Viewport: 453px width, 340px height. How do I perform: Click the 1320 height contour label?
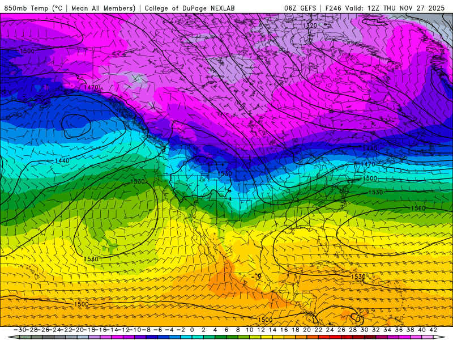click(310, 25)
